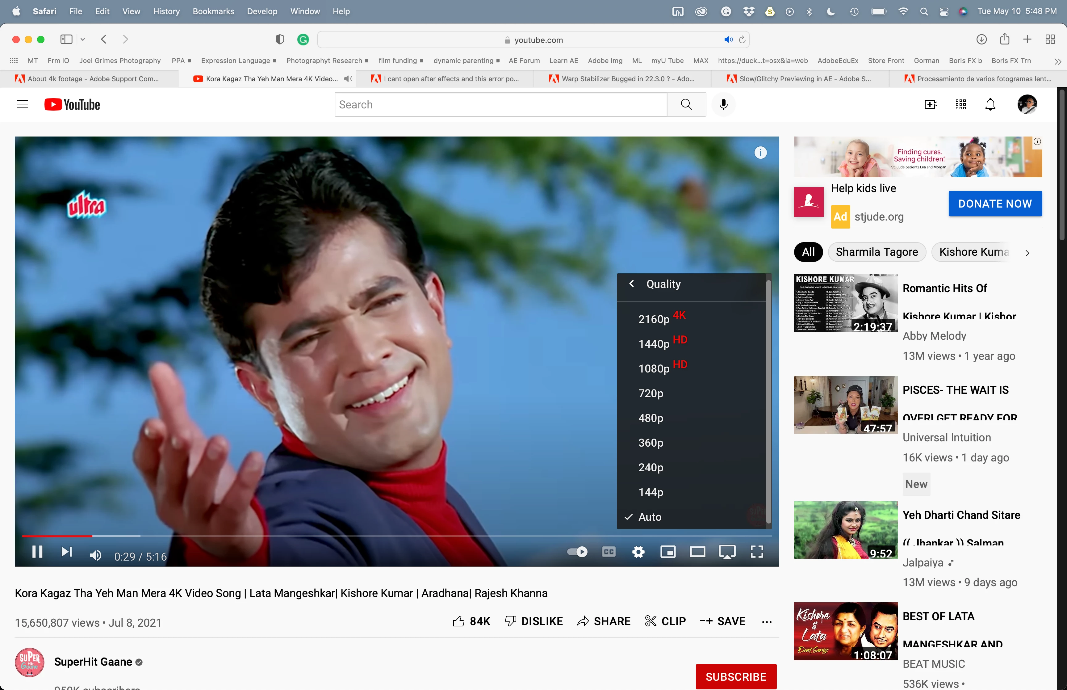Click the Create video icon
The width and height of the screenshot is (1067, 690).
point(931,104)
